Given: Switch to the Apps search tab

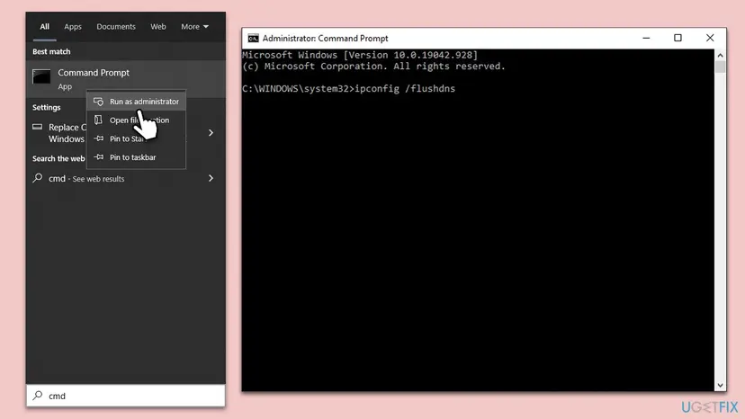Looking at the screenshot, I should pyautogui.click(x=73, y=27).
